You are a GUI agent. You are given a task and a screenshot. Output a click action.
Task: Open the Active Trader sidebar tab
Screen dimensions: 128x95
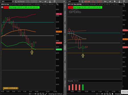65,29
